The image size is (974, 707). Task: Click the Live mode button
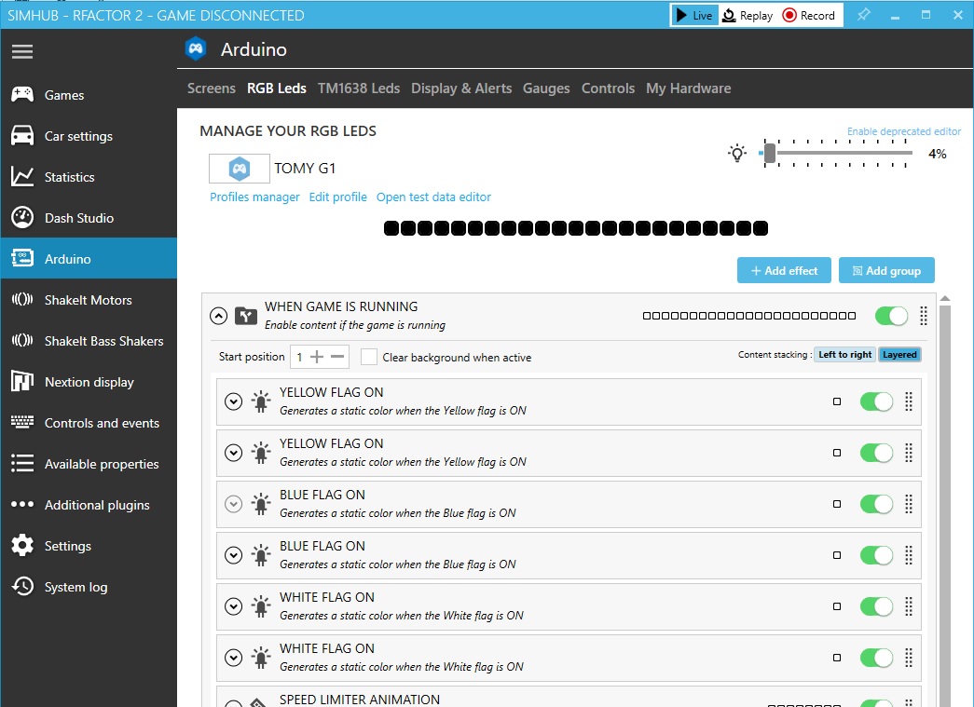coord(695,16)
